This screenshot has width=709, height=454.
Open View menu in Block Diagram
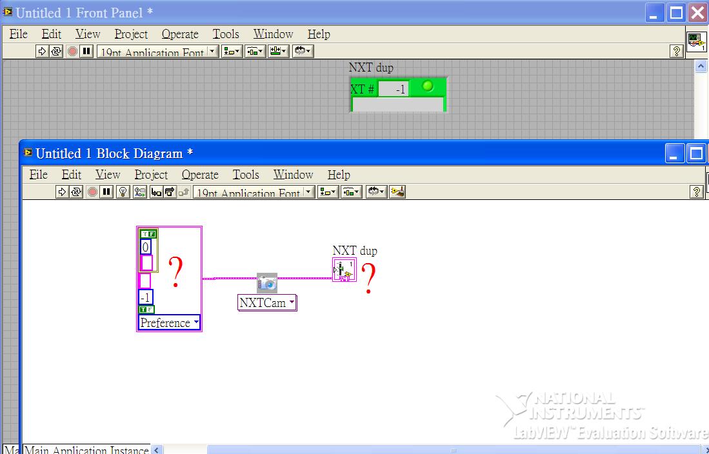108,175
